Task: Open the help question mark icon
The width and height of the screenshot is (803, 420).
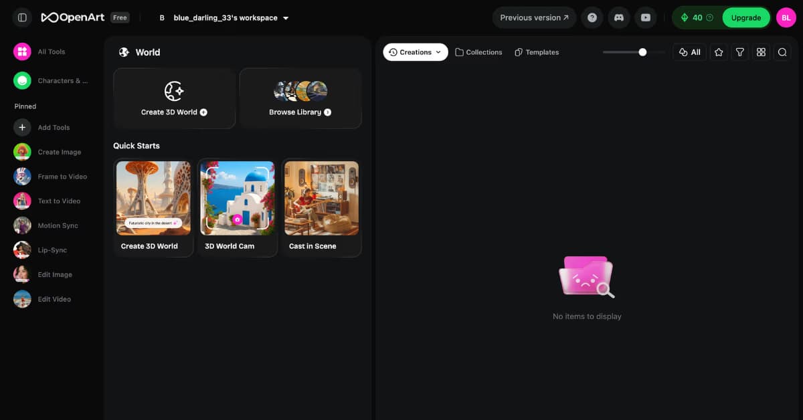Action: 592,17
